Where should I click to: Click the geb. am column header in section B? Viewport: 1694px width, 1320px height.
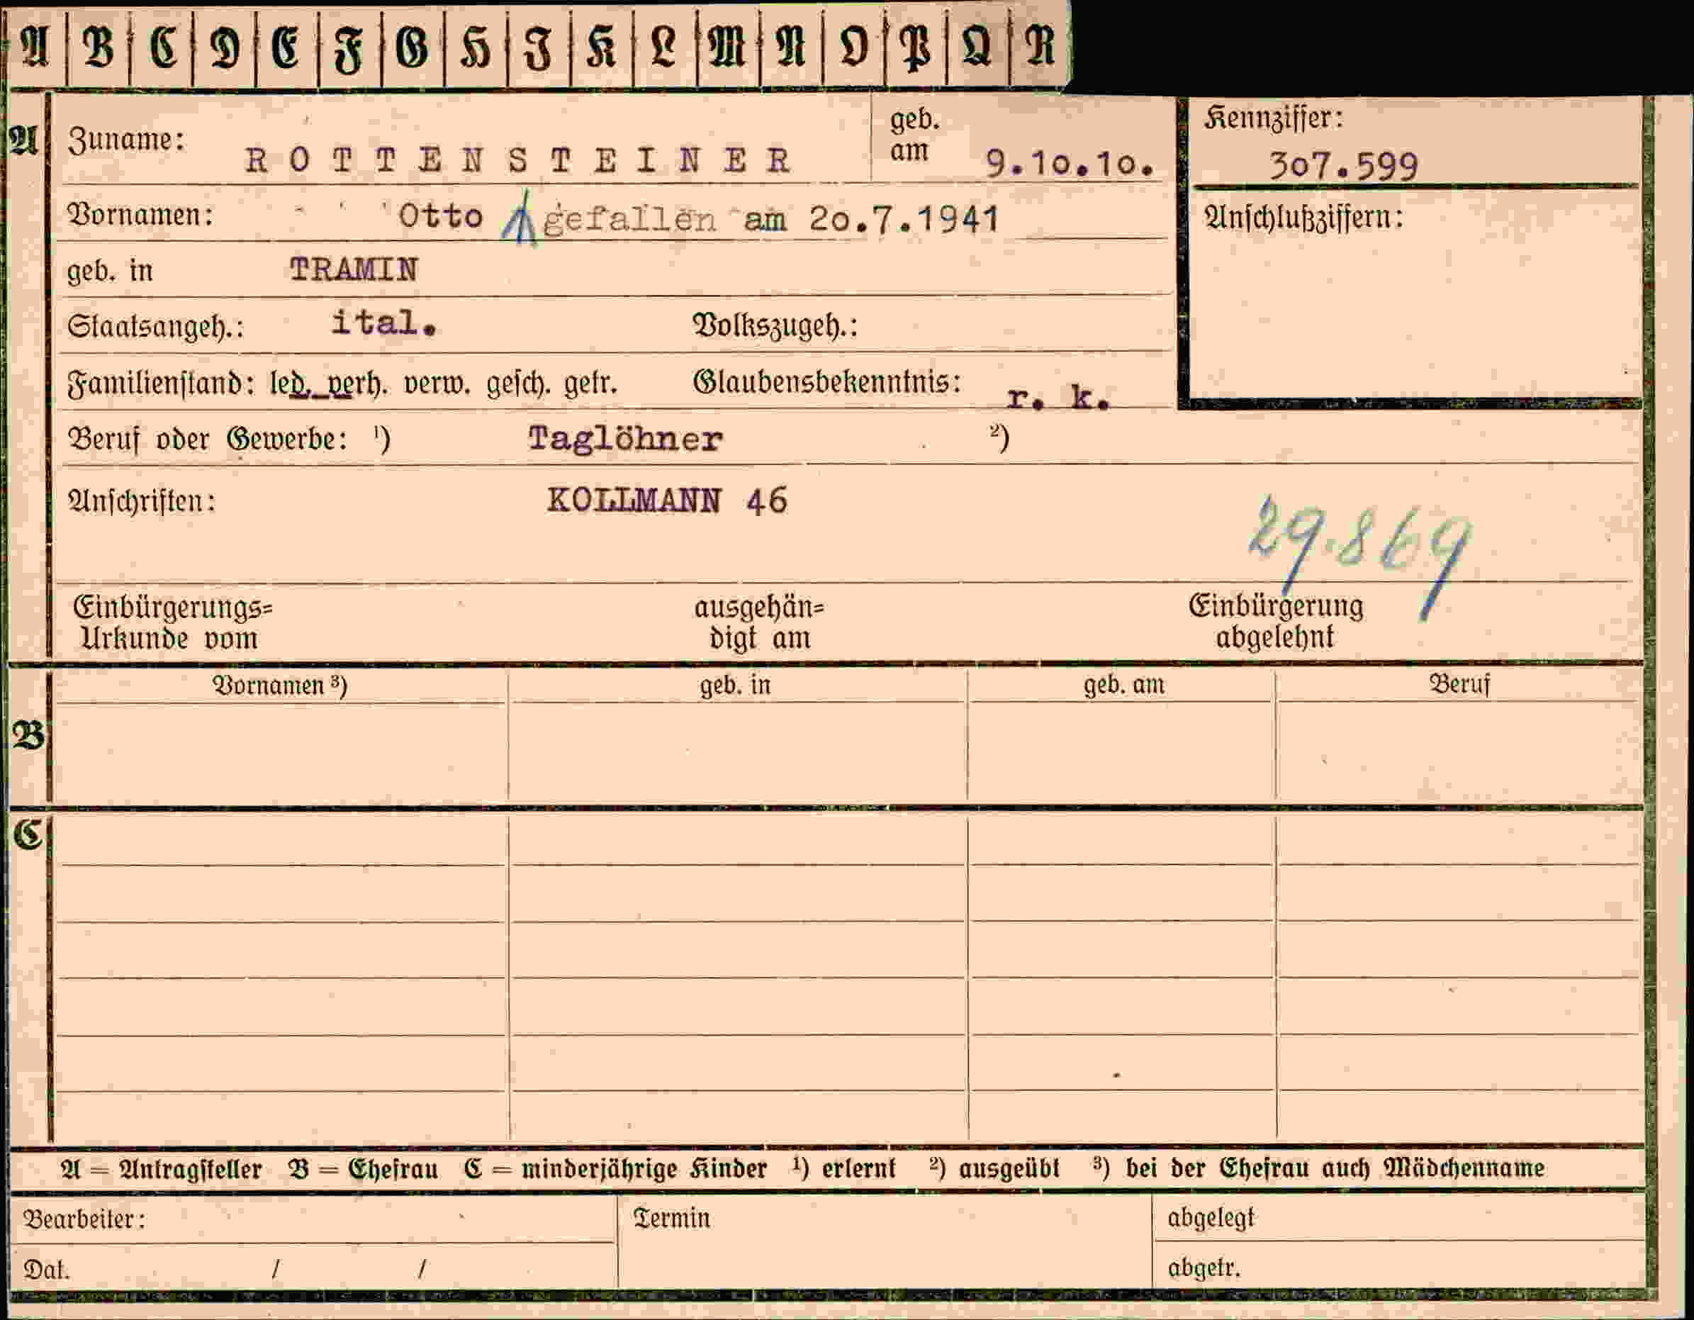coord(1124,685)
